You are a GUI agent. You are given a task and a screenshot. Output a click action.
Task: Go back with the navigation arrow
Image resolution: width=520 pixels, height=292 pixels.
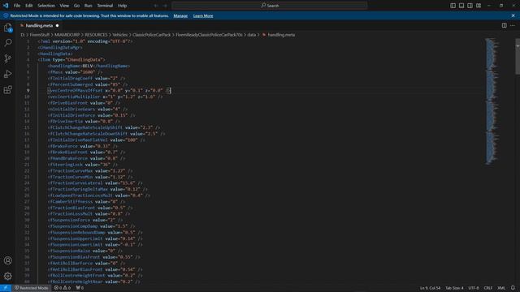coord(156,6)
